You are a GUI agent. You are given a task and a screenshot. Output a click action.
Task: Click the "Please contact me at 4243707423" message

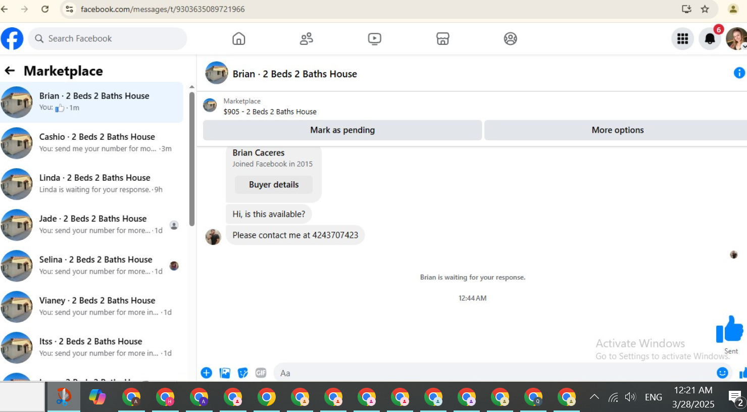295,235
